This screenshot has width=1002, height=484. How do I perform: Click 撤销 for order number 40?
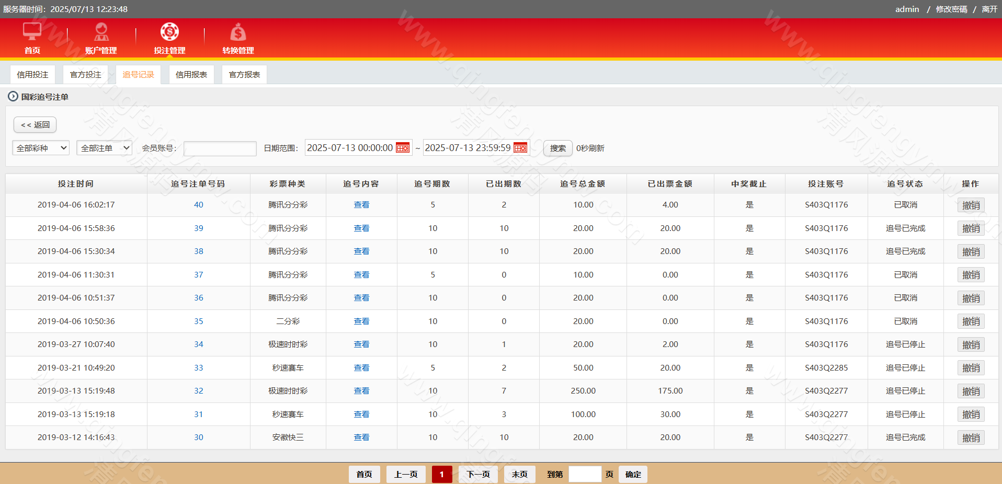tap(971, 205)
